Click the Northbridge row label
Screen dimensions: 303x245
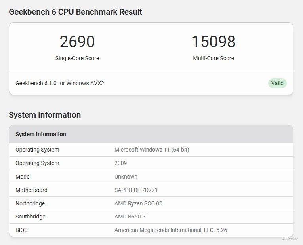[x=30, y=203]
